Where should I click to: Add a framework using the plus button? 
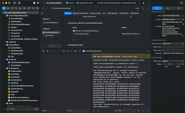[73, 40]
